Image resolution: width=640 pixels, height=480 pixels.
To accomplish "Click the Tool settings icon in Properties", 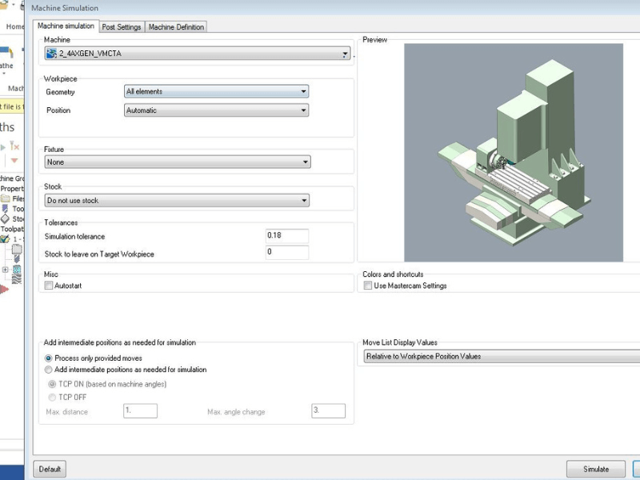I will click(6, 209).
